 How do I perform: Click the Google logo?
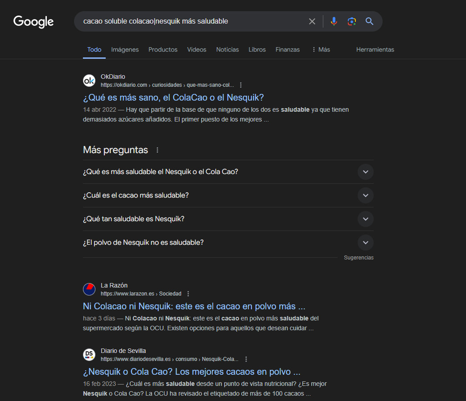click(x=33, y=21)
